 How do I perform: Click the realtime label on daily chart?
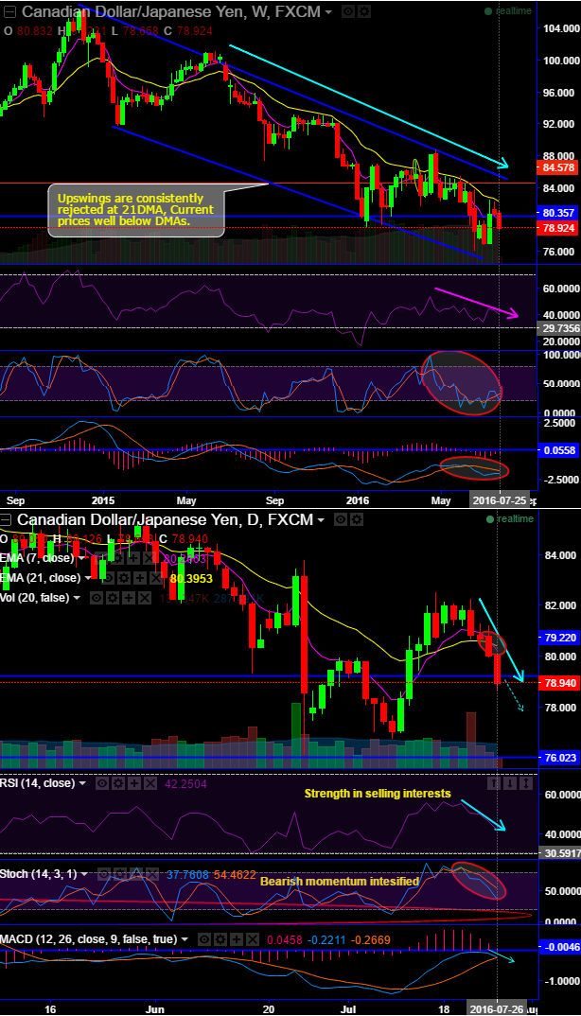click(515, 519)
